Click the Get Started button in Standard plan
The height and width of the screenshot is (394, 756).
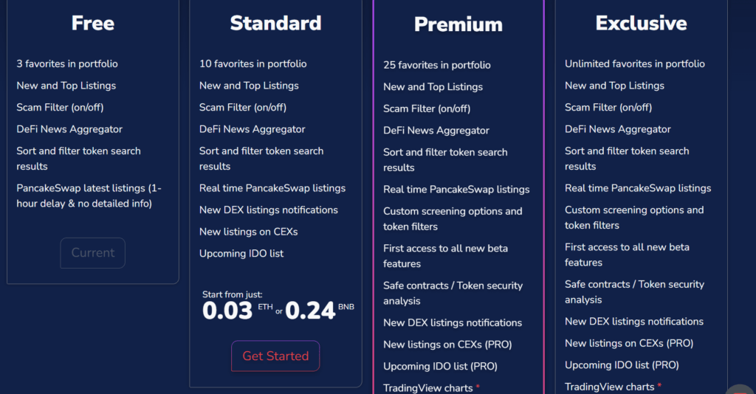coord(275,356)
